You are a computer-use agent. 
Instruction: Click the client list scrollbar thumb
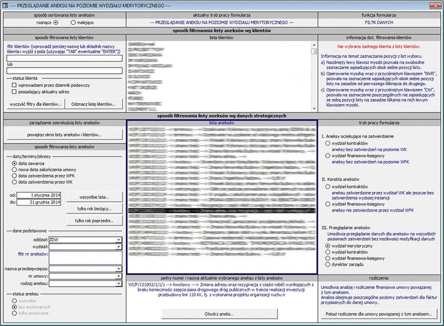[x=314, y=51]
